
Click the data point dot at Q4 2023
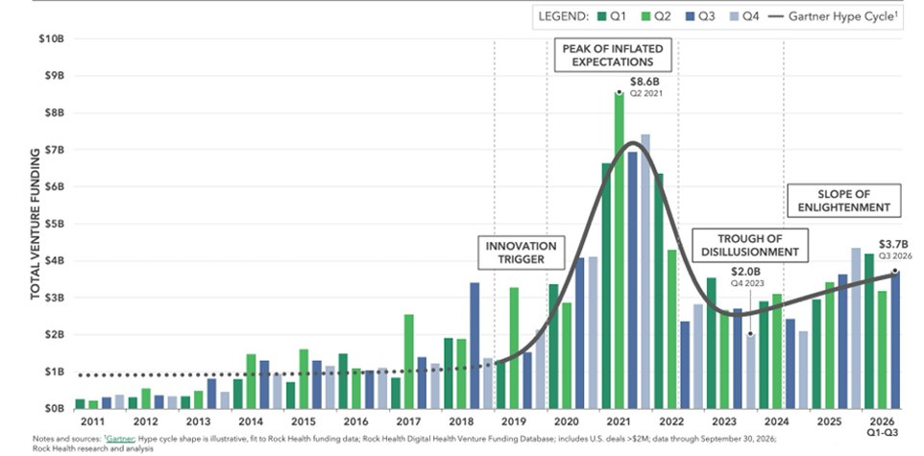750,334
